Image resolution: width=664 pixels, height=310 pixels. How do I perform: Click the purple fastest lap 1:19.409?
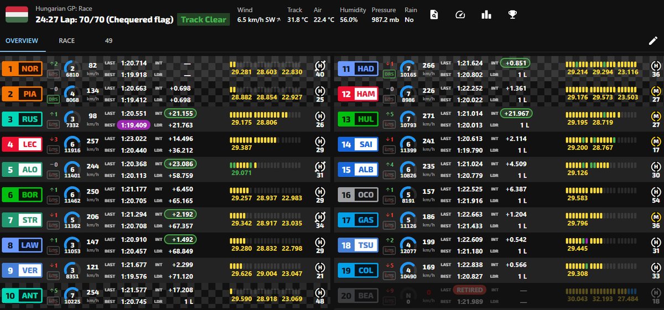coord(133,125)
